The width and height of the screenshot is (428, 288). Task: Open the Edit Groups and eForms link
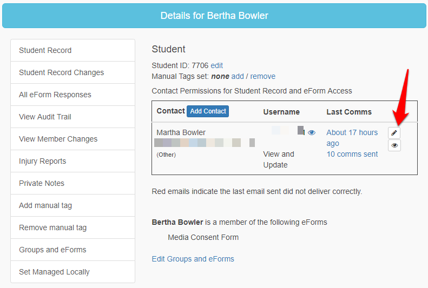point(193,259)
